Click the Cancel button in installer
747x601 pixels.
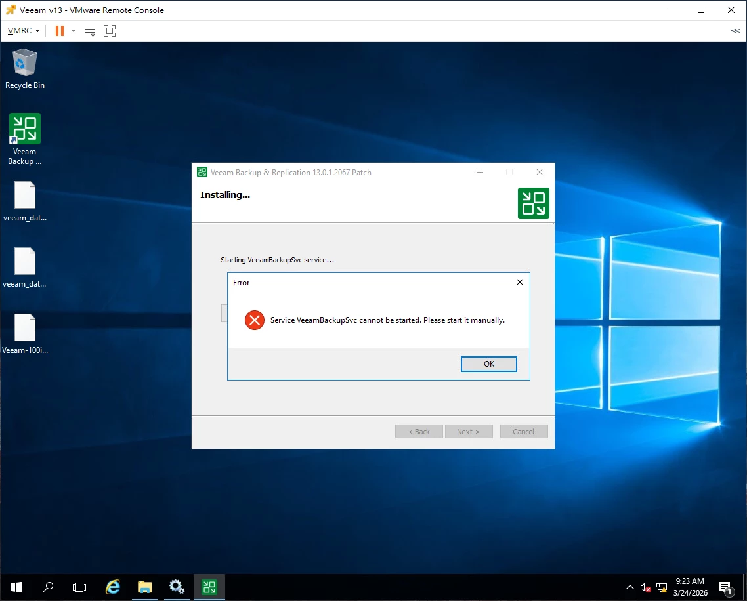(524, 432)
